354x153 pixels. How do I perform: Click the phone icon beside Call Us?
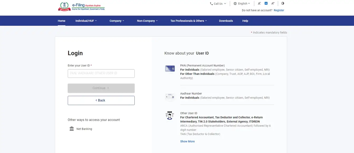click(211, 3)
